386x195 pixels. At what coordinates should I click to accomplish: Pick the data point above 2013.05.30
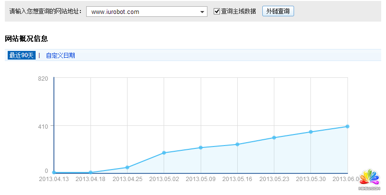point(310,132)
